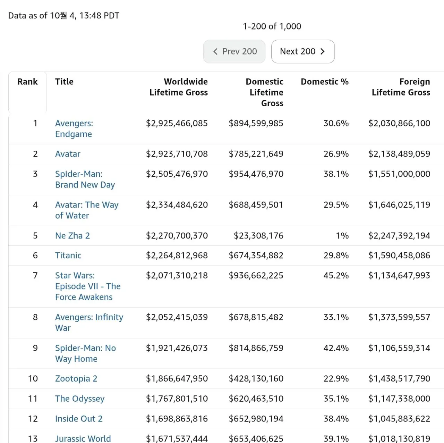Open the Inside Out 2 link
Screen dimensions: 444x443
(x=79, y=419)
